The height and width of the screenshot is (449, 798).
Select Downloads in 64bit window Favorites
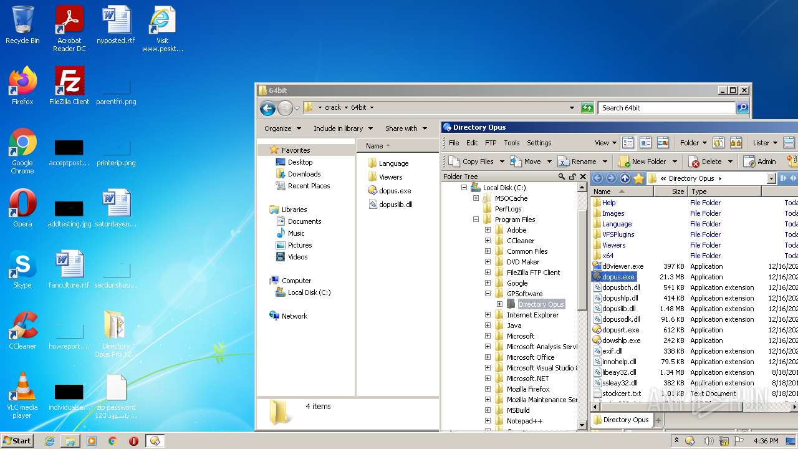pos(304,174)
